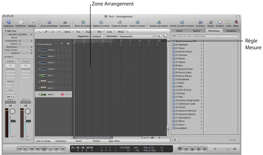Viewport: 263px width, 155px height.
Task: Open the Région dropdown menu
Action: pos(90,32)
